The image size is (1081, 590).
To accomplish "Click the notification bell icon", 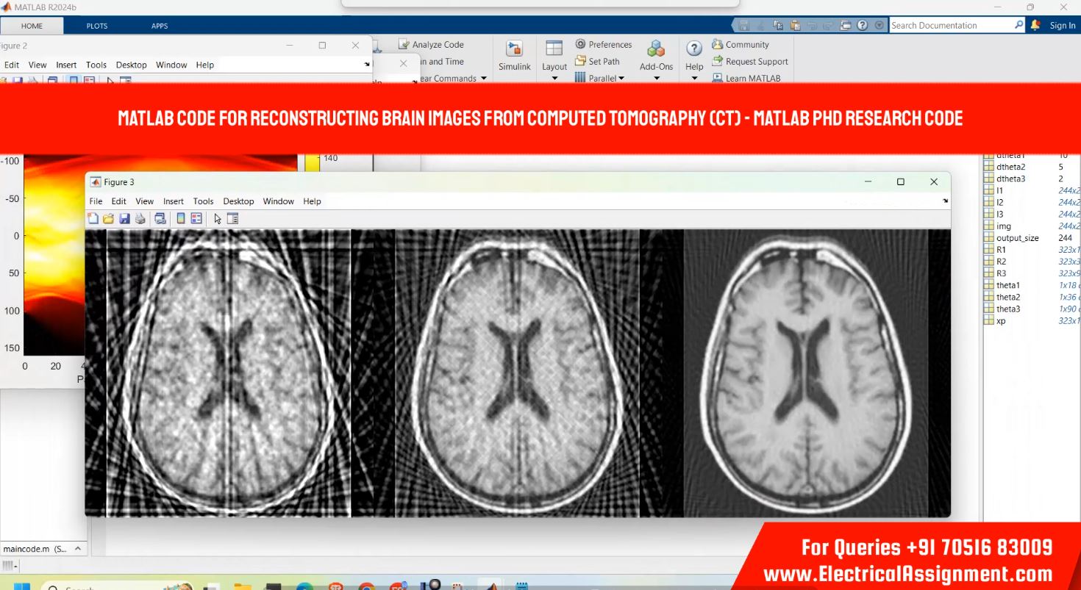I will tap(1035, 25).
